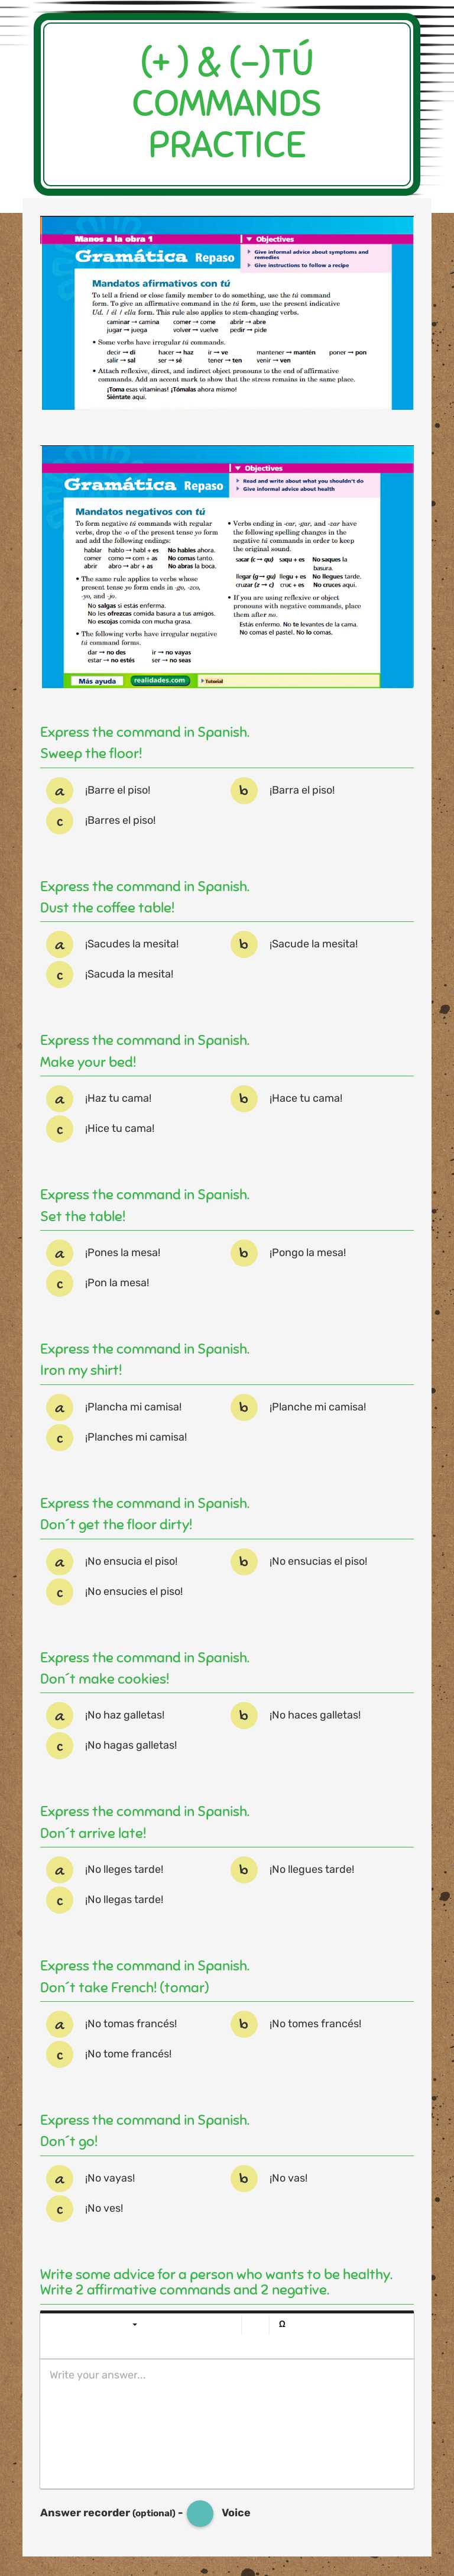Select answer b '¡Sacude la mesita!'

coord(243,943)
